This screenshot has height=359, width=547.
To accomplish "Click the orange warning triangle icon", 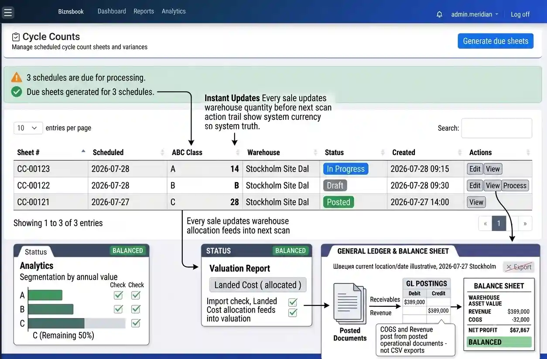I will [x=17, y=78].
